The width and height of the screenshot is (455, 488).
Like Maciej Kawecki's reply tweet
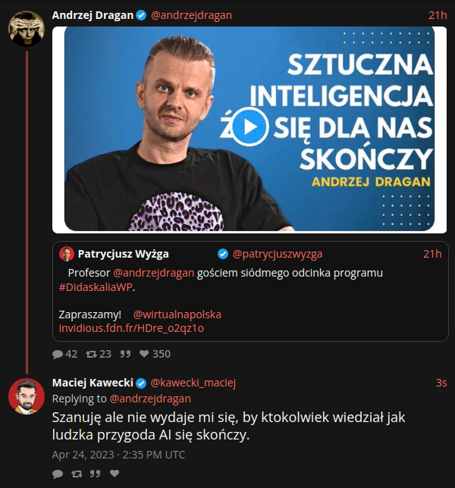pos(115,474)
